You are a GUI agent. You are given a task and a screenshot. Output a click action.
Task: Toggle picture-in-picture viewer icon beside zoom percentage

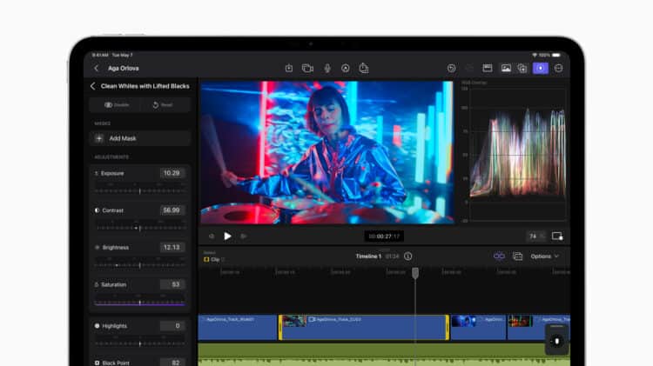[557, 236]
